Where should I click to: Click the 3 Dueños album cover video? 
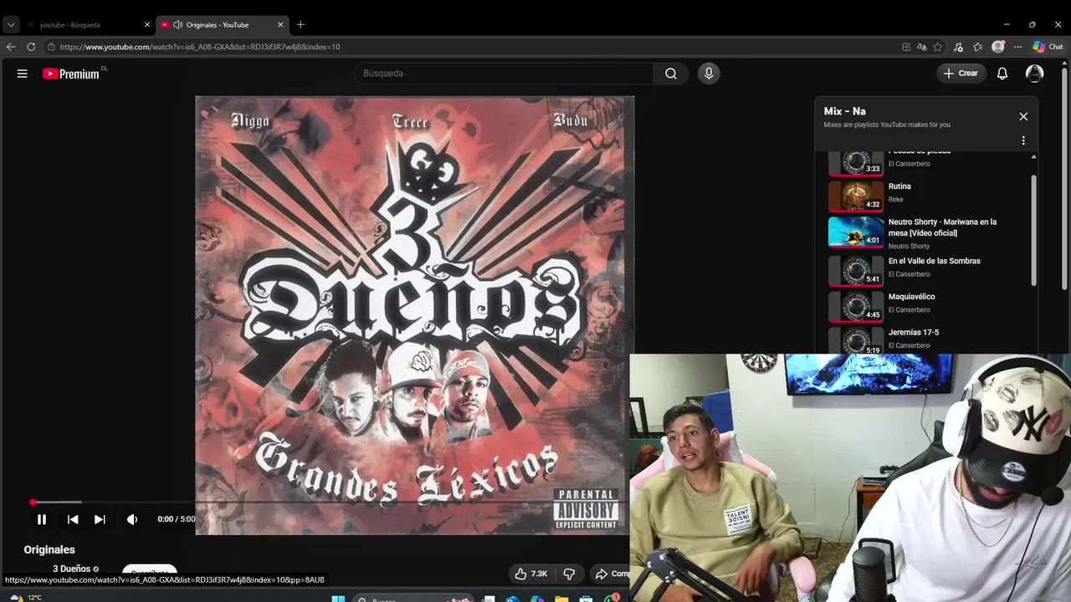414,314
